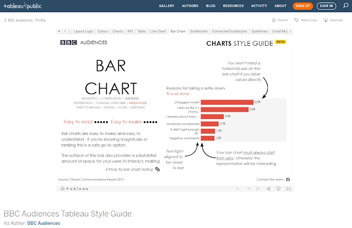Click the BBC logo in the dashboard
The image size is (352, 228).
click(68, 42)
